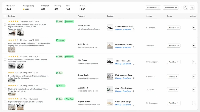The image size is (200, 112).
Task: Click bell icon for Metro Jogger Grey
Action: (x=133, y=78)
